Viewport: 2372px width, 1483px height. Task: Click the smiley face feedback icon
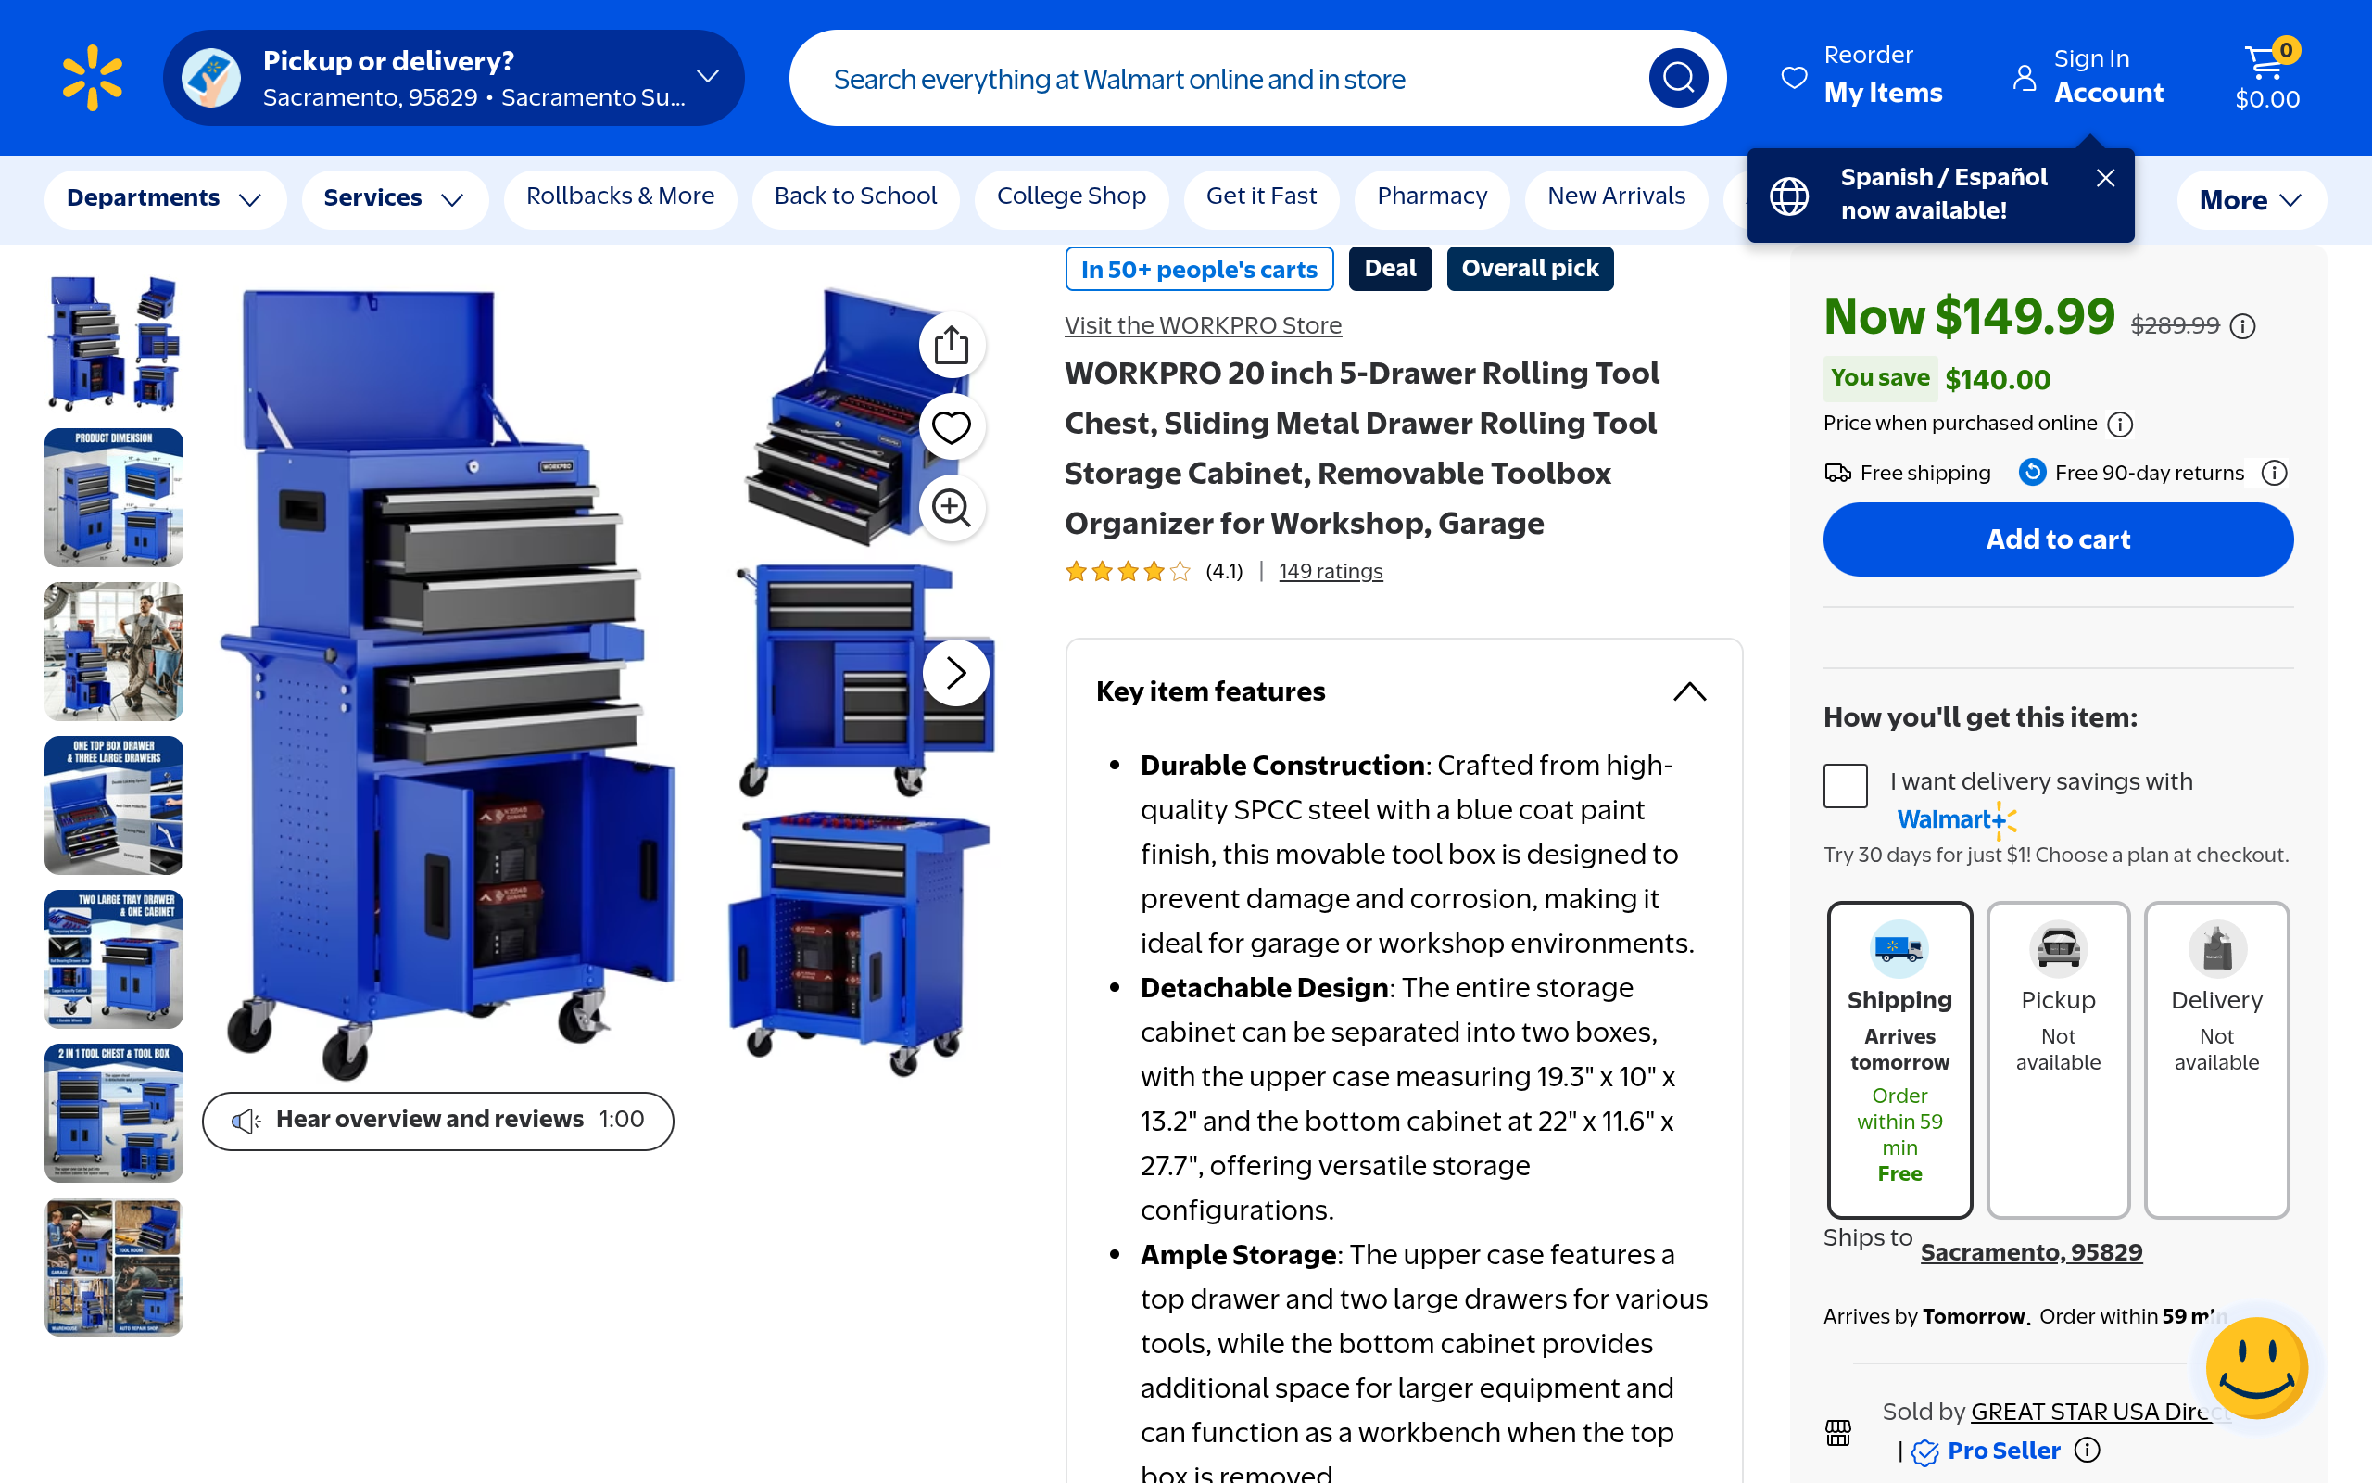point(2256,1367)
